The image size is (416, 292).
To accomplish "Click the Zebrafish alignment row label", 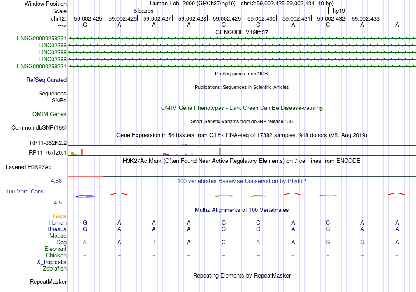I will coord(55,269).
